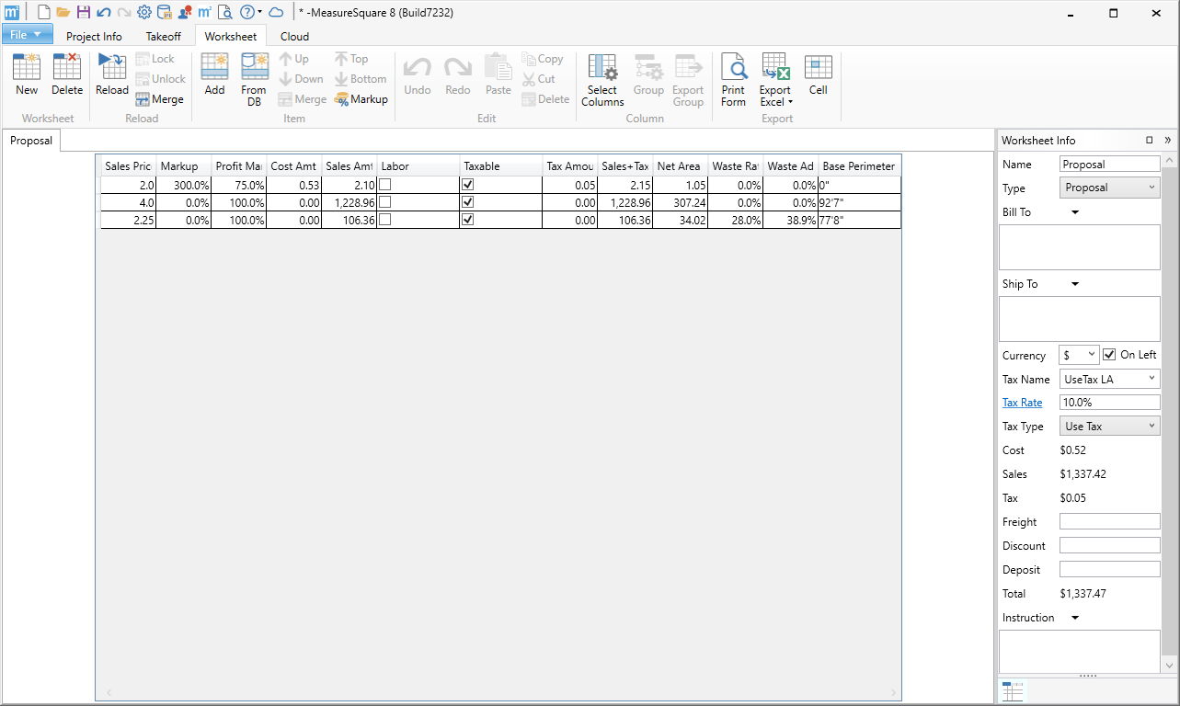Toggle Labor checkbox for the 2.10 sales row
1180x706 pixels.
click(385, 185)
